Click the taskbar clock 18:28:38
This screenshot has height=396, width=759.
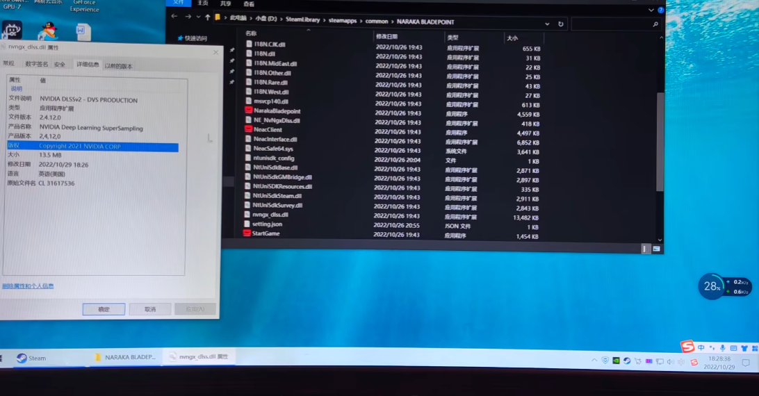[x=719, y=358]
